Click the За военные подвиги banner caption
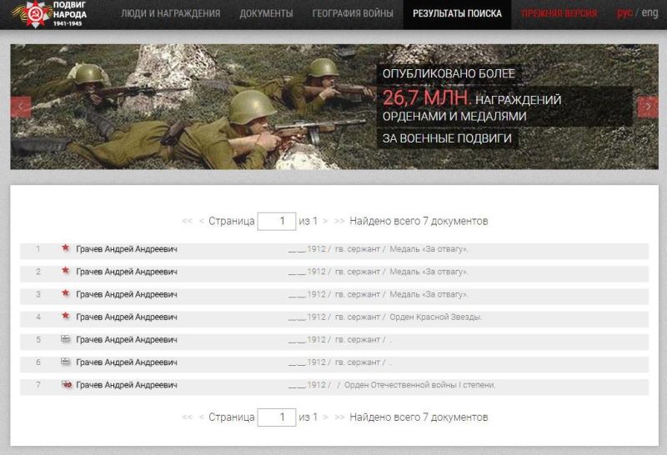Screen dimensions: 667x455 point(447,138)
